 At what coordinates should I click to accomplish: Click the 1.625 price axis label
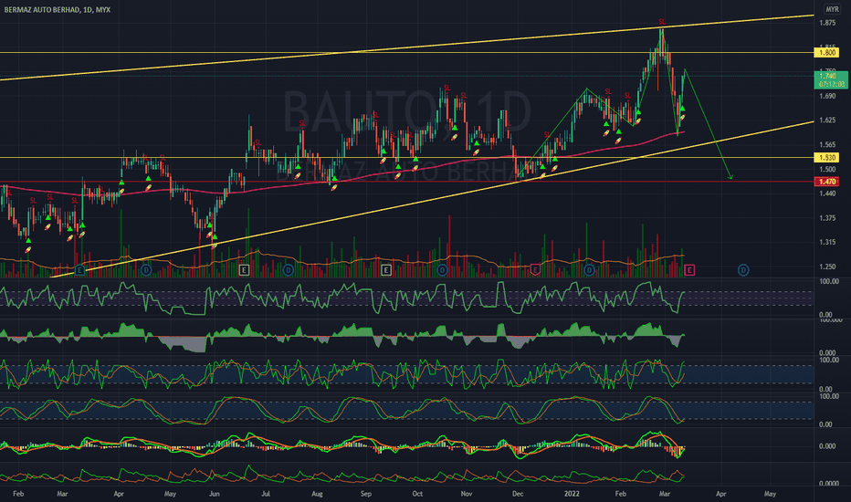click(827, 120)
